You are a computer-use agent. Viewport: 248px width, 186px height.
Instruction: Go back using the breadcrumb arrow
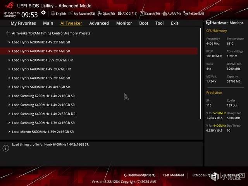tap(8, 33)
